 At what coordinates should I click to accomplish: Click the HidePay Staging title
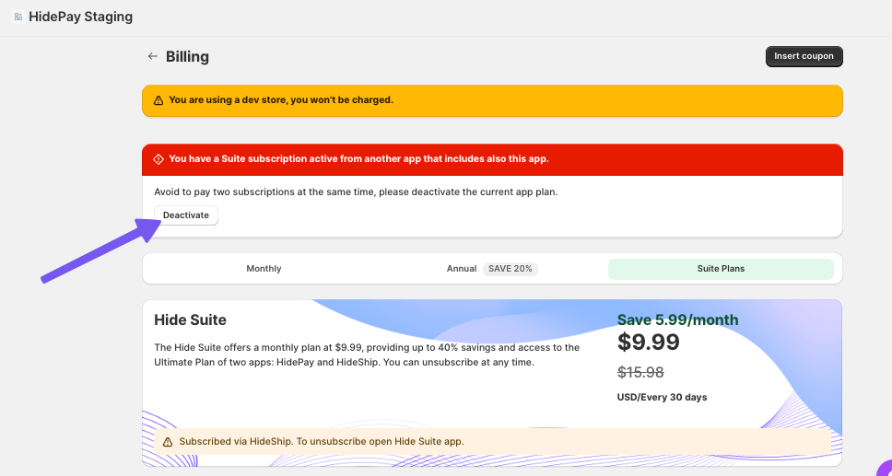pyautogui.click(x=81, y=17)
